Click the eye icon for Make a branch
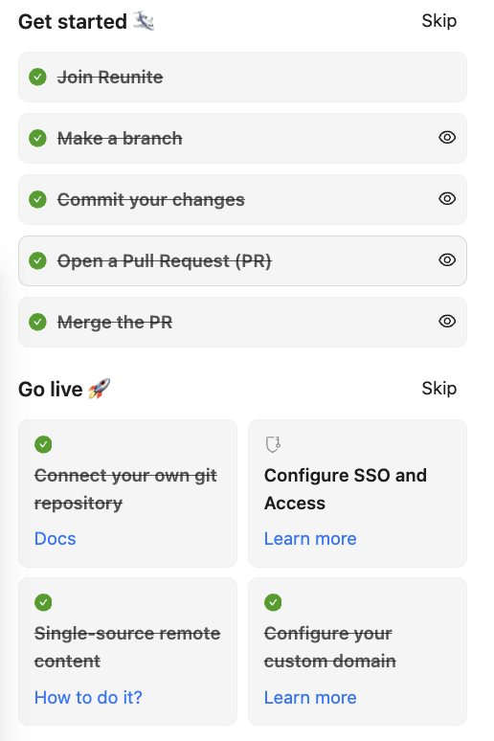 pyautogui.click(x=447, y=138)
